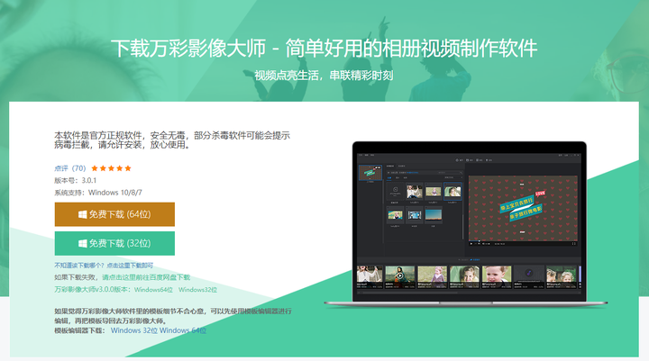Click the green 免费下载 (32位) download button
649x361 pixels.
[114, 243]
